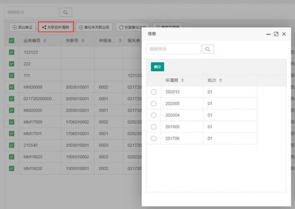The width and height of the screenshot is (295, 209).
Task: Select the radio button for period 201706
Action: 153,139
